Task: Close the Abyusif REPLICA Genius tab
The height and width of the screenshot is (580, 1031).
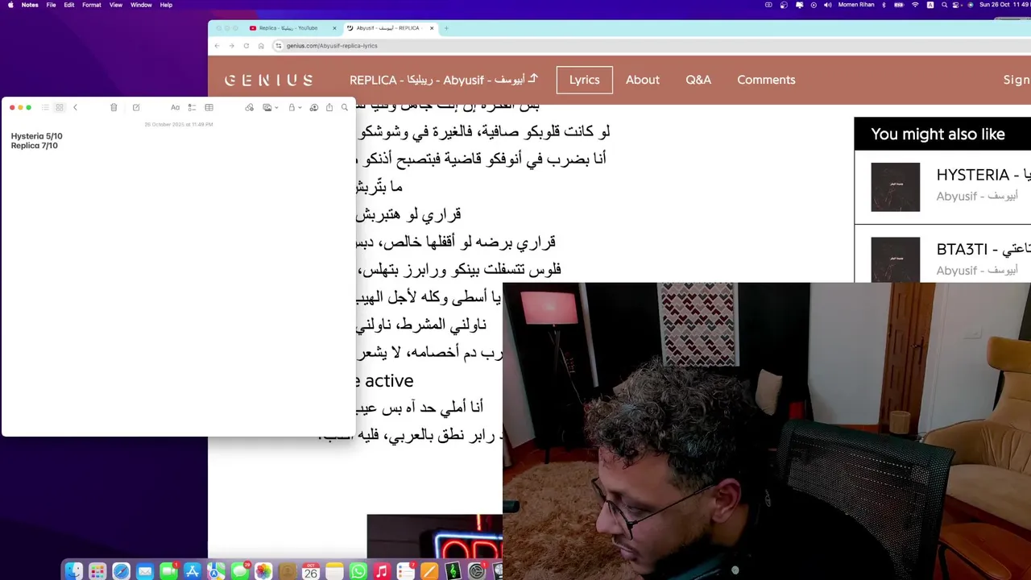Action: point(432,28)
